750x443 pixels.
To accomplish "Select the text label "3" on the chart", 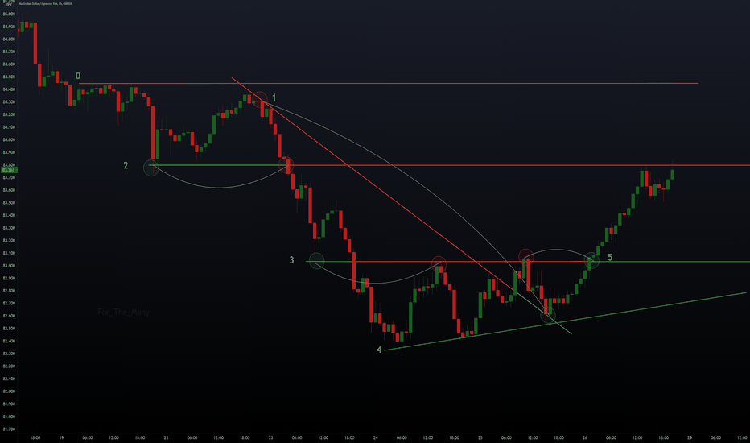I will 292,260.
